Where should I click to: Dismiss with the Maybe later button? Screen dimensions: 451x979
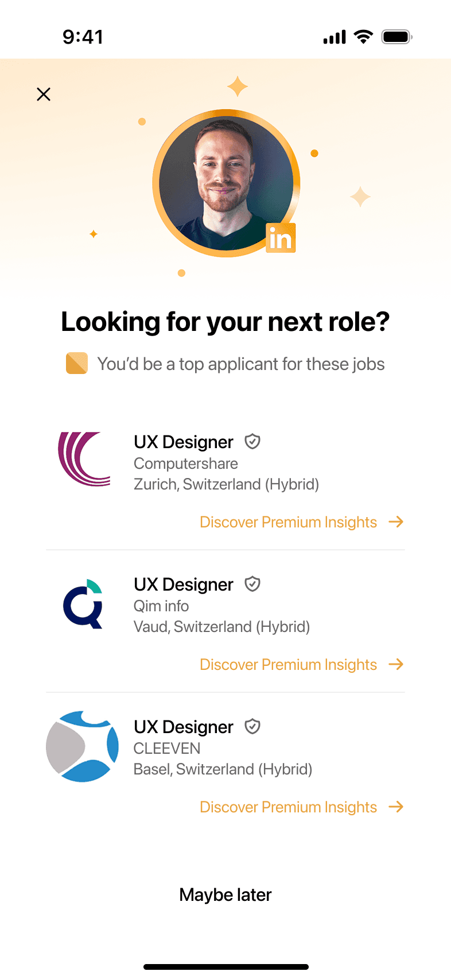226,895
